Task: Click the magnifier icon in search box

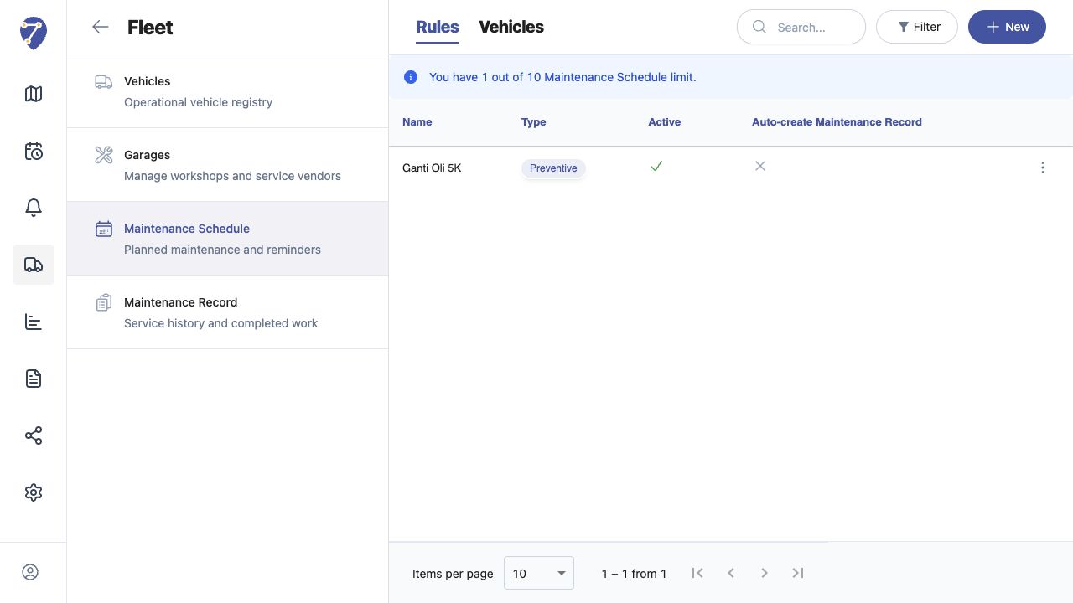Action: 759,27
